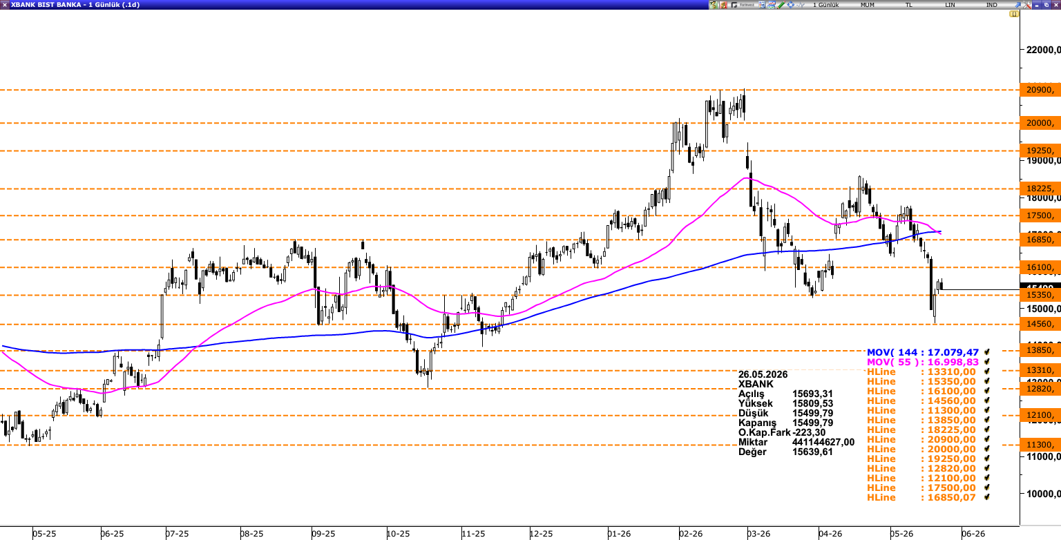This screenshot has width=1061, height=540.
Task: Click the HLine 12820,00 legend entry
Action: tap(921, 468)
